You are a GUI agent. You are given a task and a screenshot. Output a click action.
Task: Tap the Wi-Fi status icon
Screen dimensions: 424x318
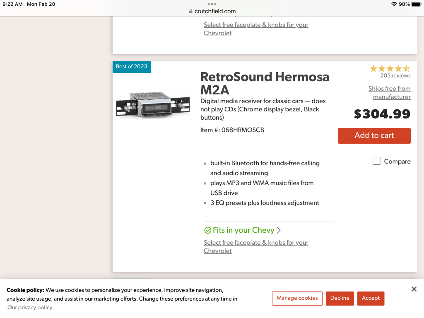coord(394,4)
